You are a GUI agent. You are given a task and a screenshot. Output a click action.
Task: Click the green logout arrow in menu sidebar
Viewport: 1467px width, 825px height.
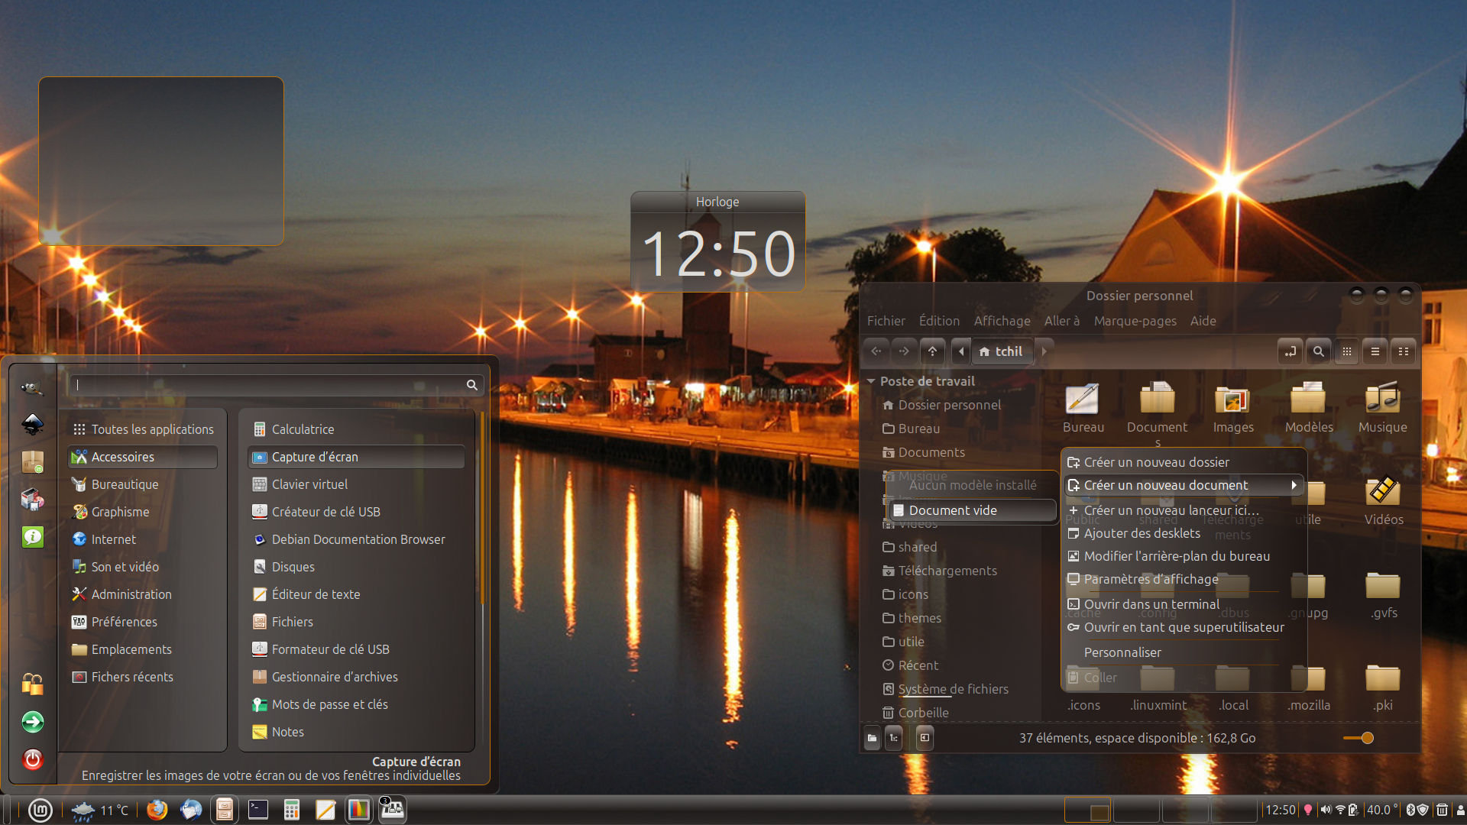click(x=33, y=722)
